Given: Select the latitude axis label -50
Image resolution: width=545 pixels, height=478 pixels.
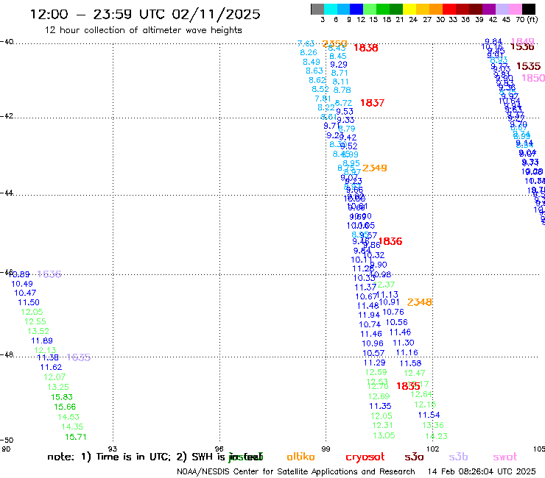Looking at the screenshot, I should coord(7,440).
